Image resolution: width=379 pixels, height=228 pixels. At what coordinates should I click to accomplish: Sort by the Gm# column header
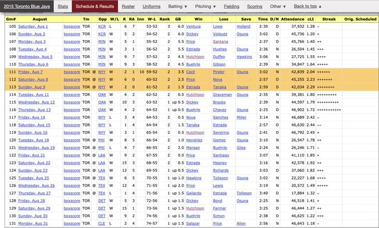click(11, 19)
